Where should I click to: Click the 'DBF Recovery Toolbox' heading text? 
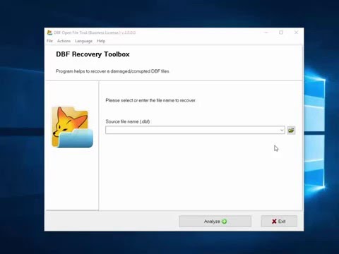pyautogui.click(x=93, y=54)
